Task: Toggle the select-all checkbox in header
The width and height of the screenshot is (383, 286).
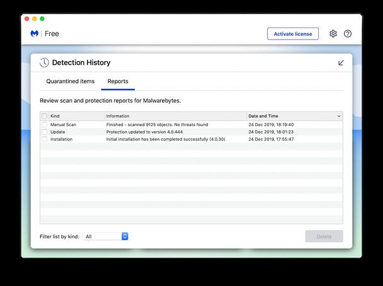Action: pos(45,116)
